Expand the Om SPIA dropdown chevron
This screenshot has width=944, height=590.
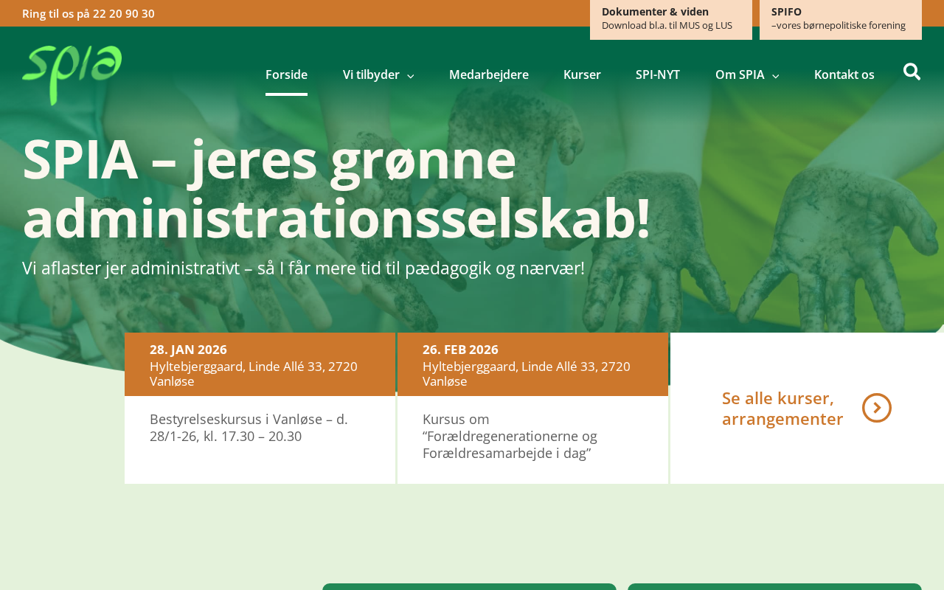coord(776,75)
